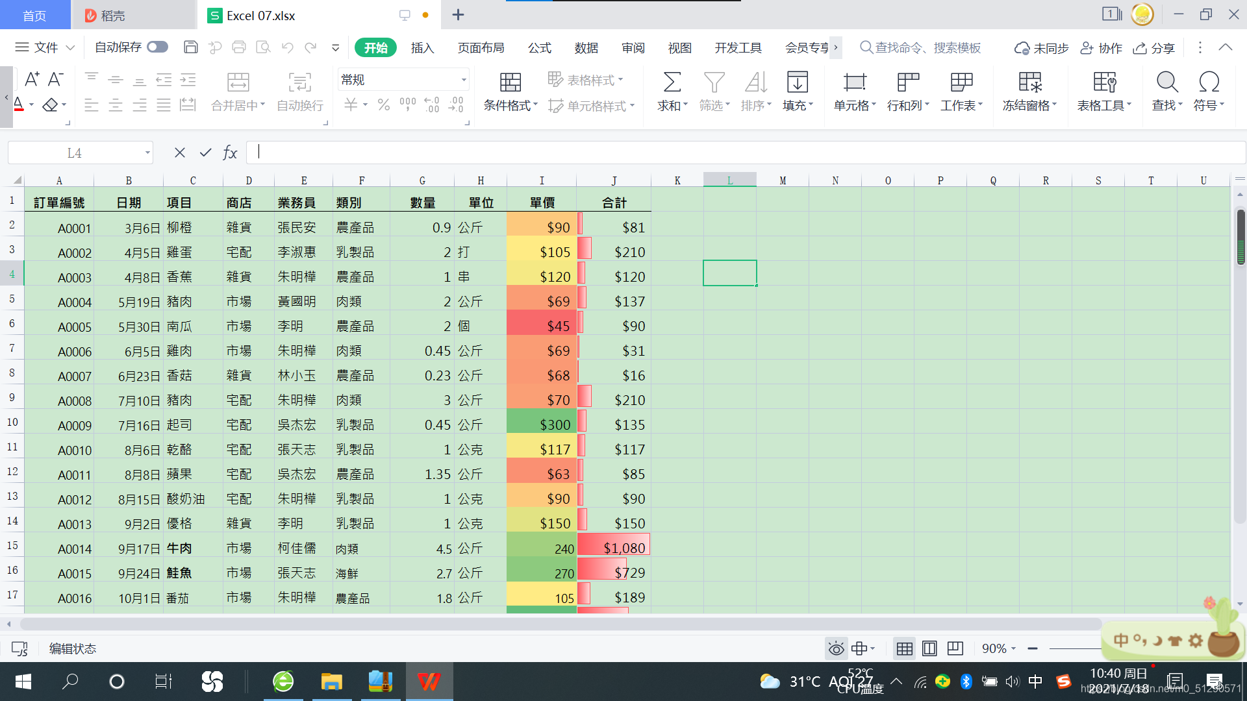Open the Data (数据) ribbon tab
Viewport: 1247px width, 701px height.
(x=586, y=47)
